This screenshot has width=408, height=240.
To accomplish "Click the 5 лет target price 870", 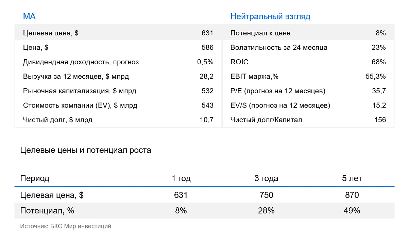I will coord(352,195).
